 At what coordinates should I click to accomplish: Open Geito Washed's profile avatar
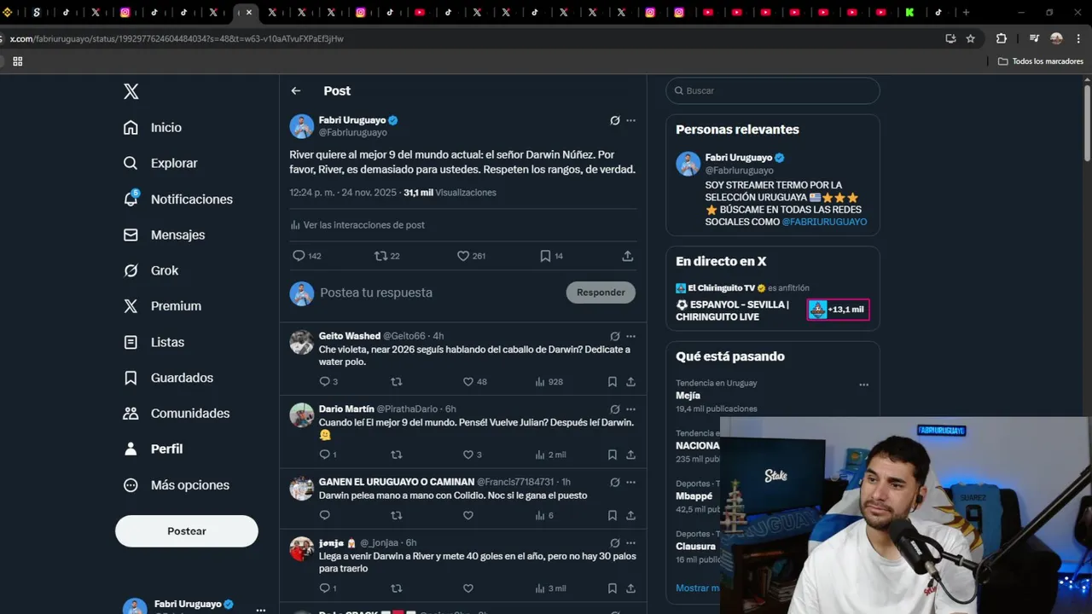pos(301,342)
